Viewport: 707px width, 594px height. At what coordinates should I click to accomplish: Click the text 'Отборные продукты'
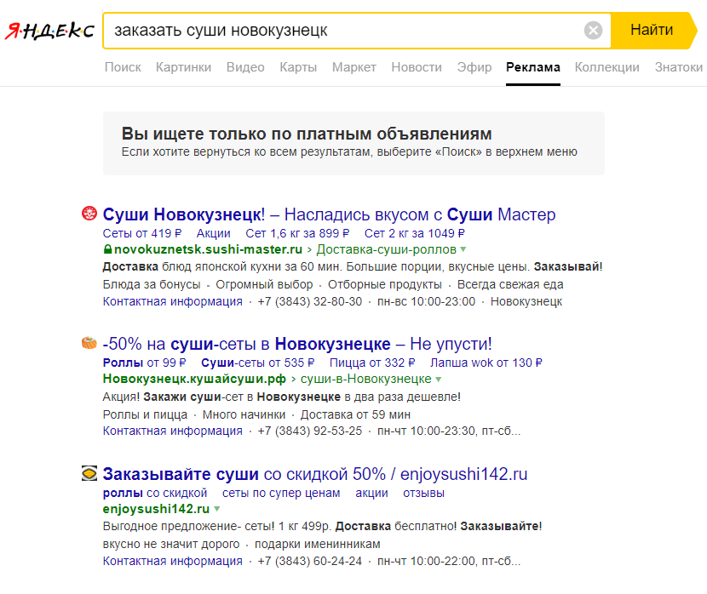pos(385,284)
